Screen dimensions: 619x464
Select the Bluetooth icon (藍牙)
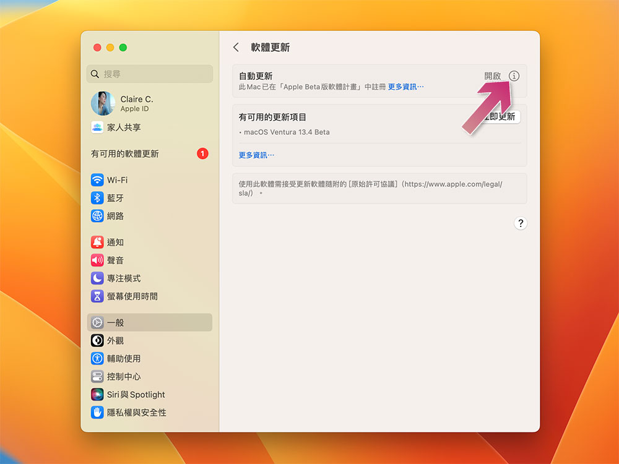click(x=97, y=198)
